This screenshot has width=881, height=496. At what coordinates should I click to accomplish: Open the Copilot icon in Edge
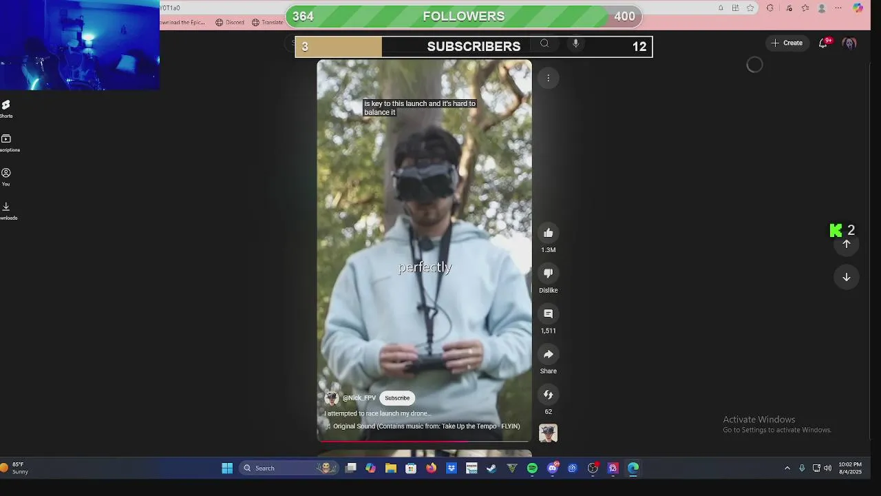pyautogui.click(x=858, y=8)
